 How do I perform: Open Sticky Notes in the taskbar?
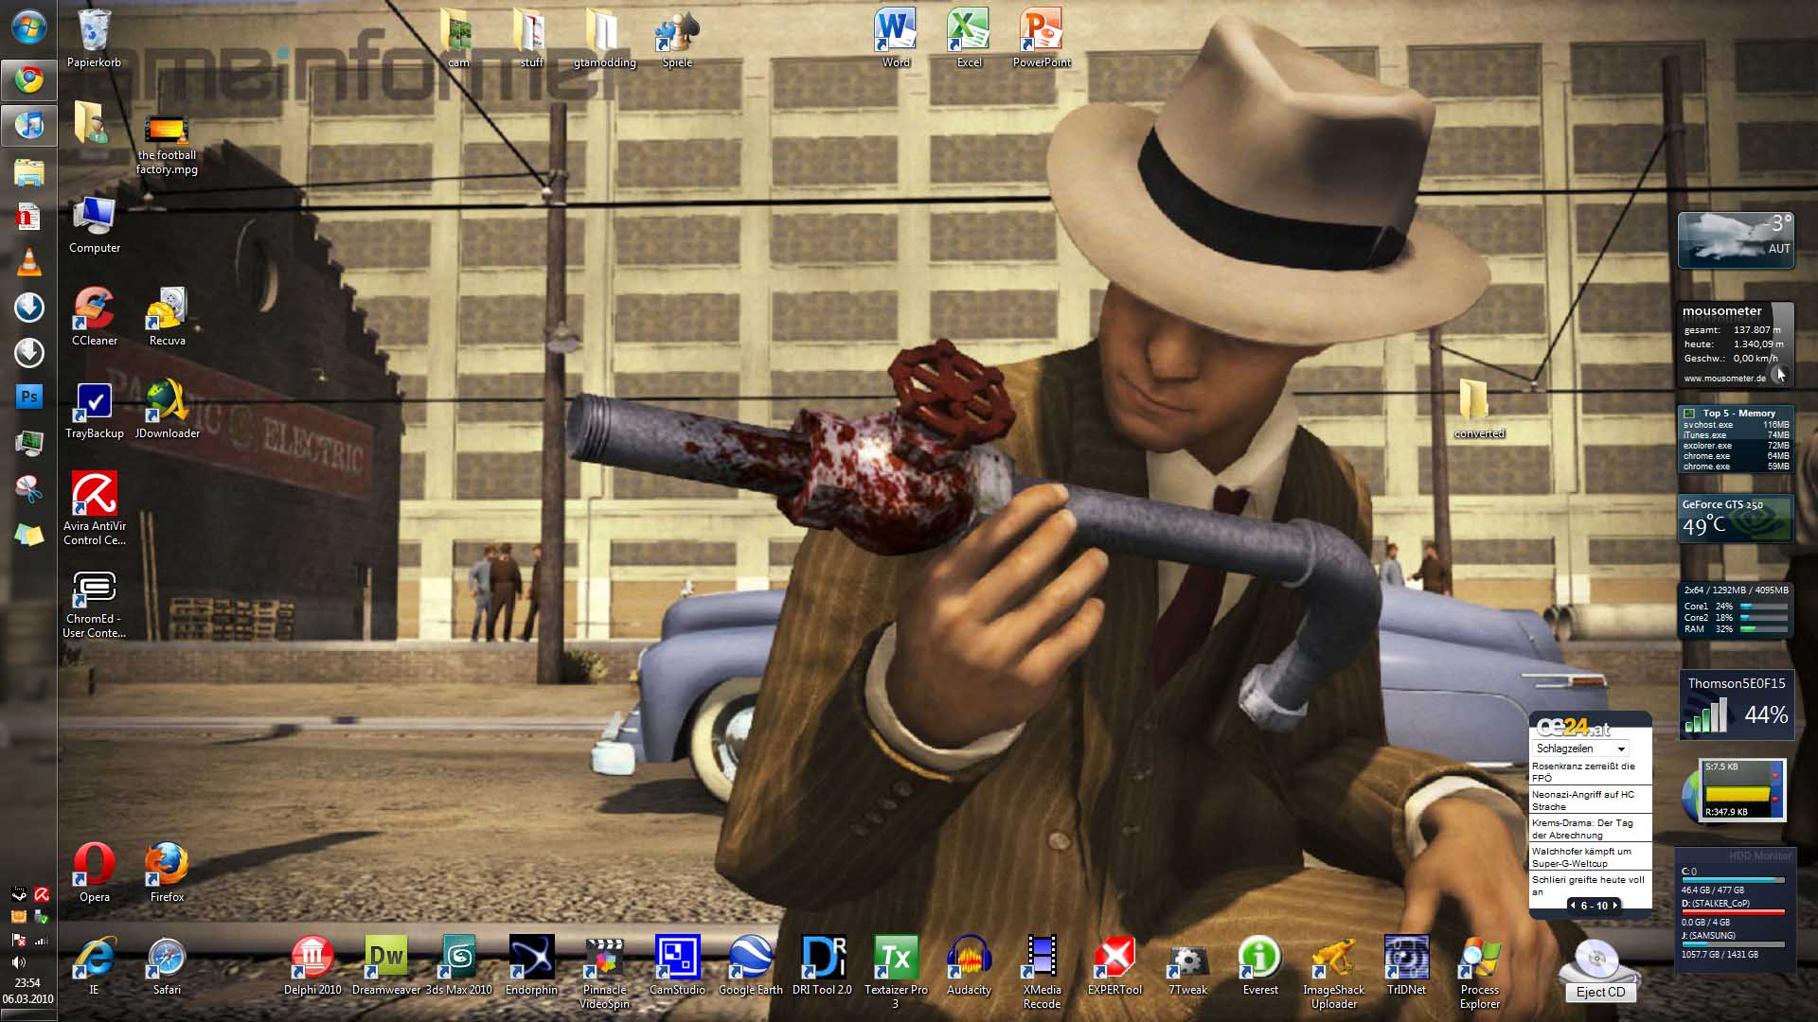[28, 535]
